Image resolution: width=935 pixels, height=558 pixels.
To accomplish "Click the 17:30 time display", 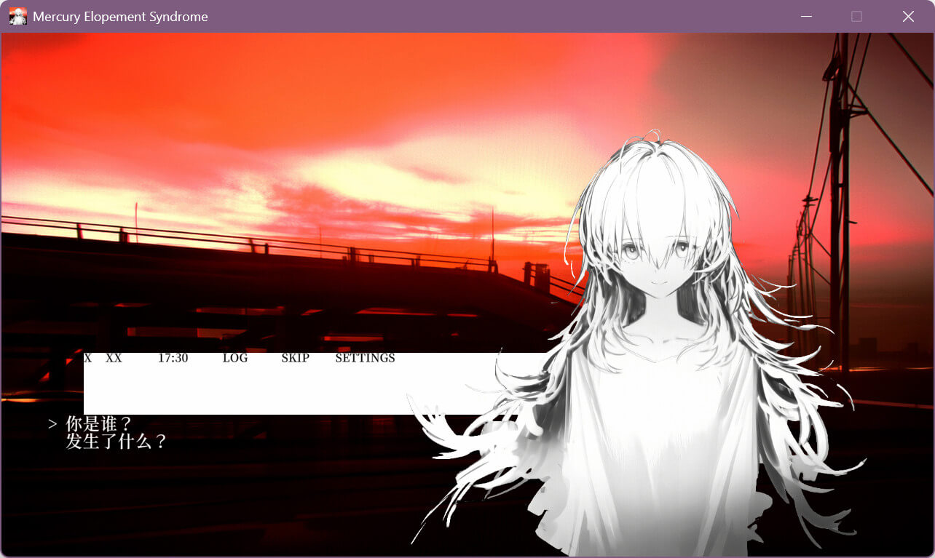I will pyautogui.click(x=173, y=358).
